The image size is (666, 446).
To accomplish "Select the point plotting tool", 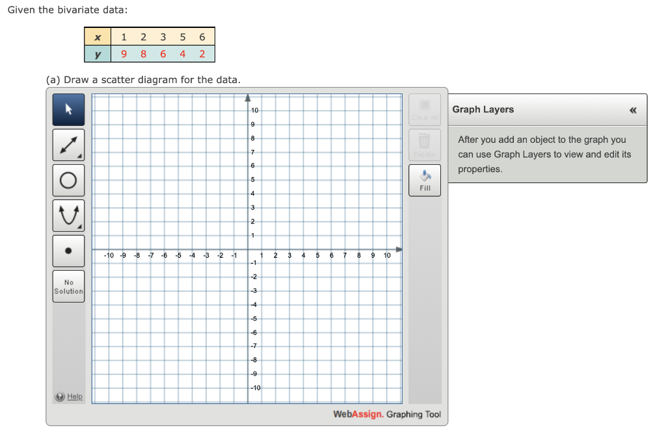I will click(68, 251).
